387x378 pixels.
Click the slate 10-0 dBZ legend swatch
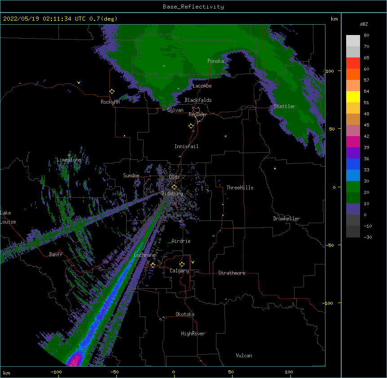353,209
